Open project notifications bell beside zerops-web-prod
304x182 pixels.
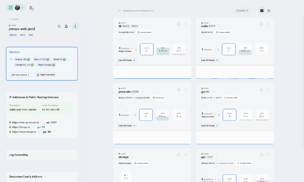(x=66, y=26)
